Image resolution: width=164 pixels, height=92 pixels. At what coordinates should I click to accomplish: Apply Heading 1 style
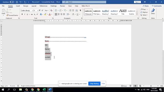[105, 12]
